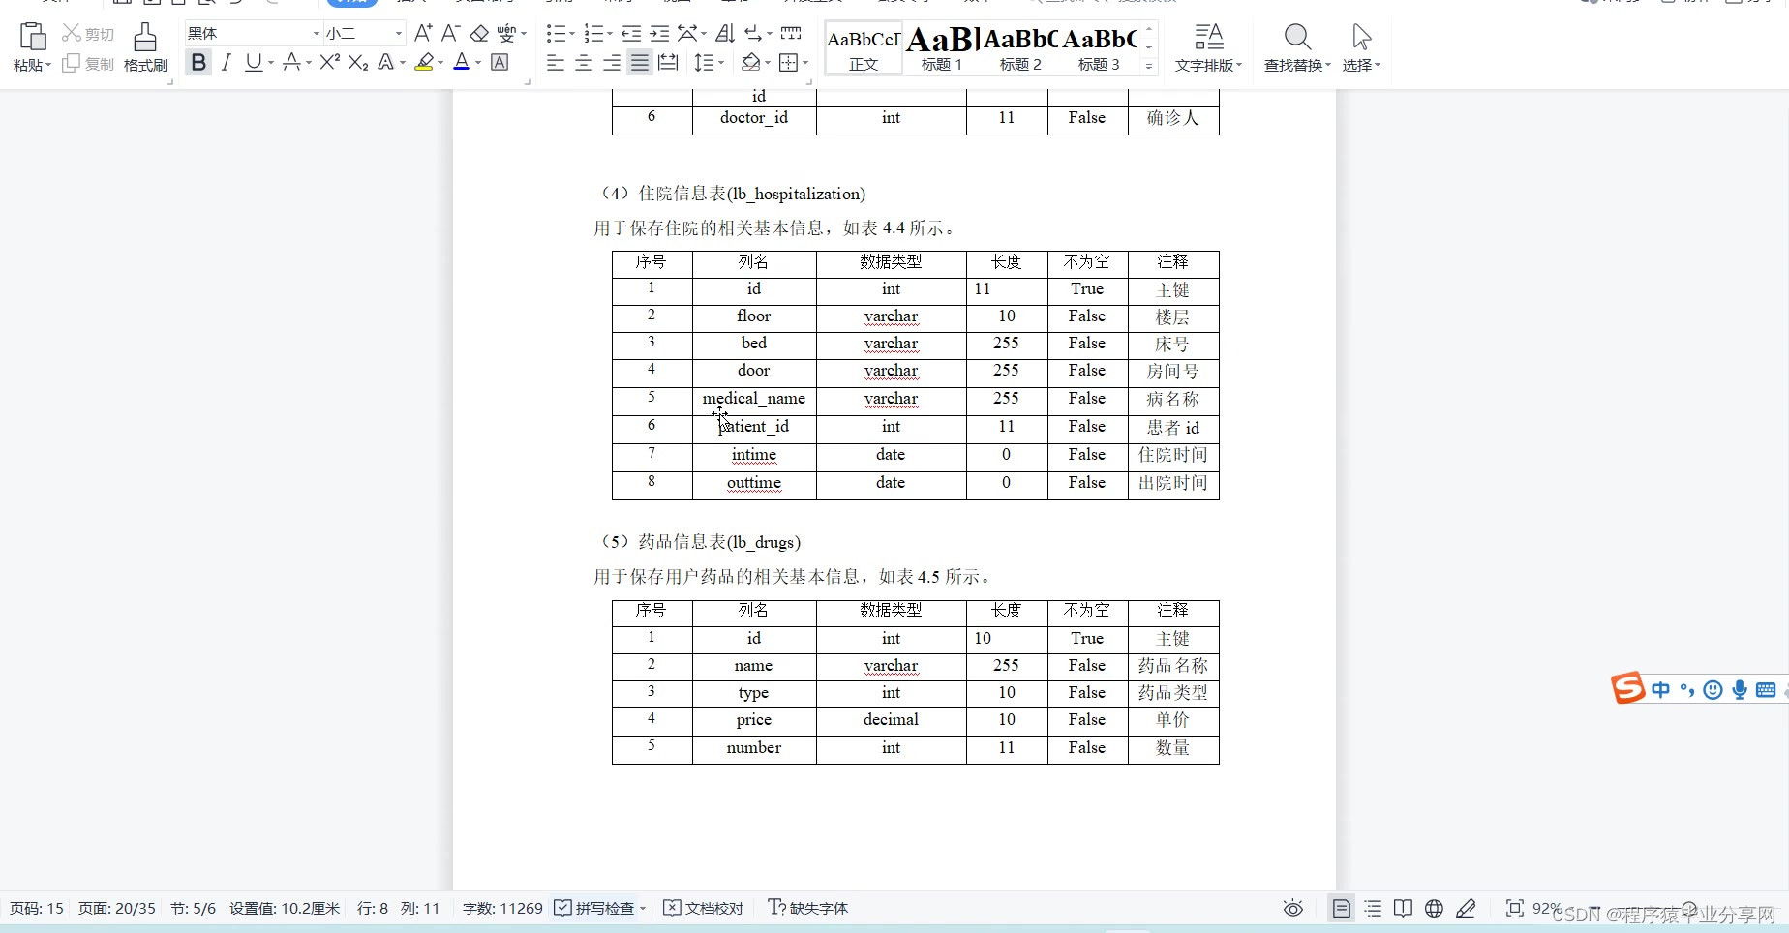This screenshot has height=933, width=1789.
Task: Click the sort A-Z icon
Action: 725,34
